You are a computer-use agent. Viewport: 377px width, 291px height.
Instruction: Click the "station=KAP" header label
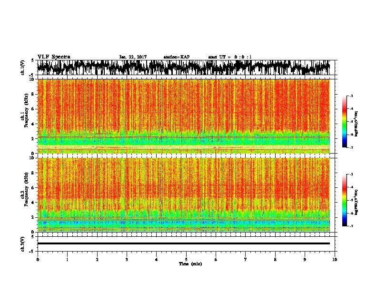tap(177, 57)
